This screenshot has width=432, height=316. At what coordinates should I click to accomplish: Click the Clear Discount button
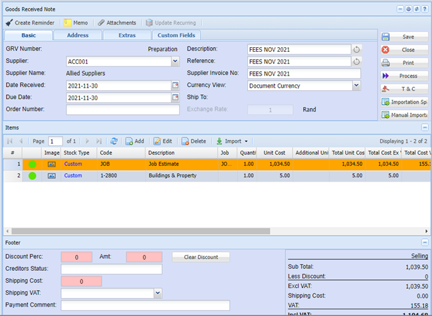click(201, 257)
